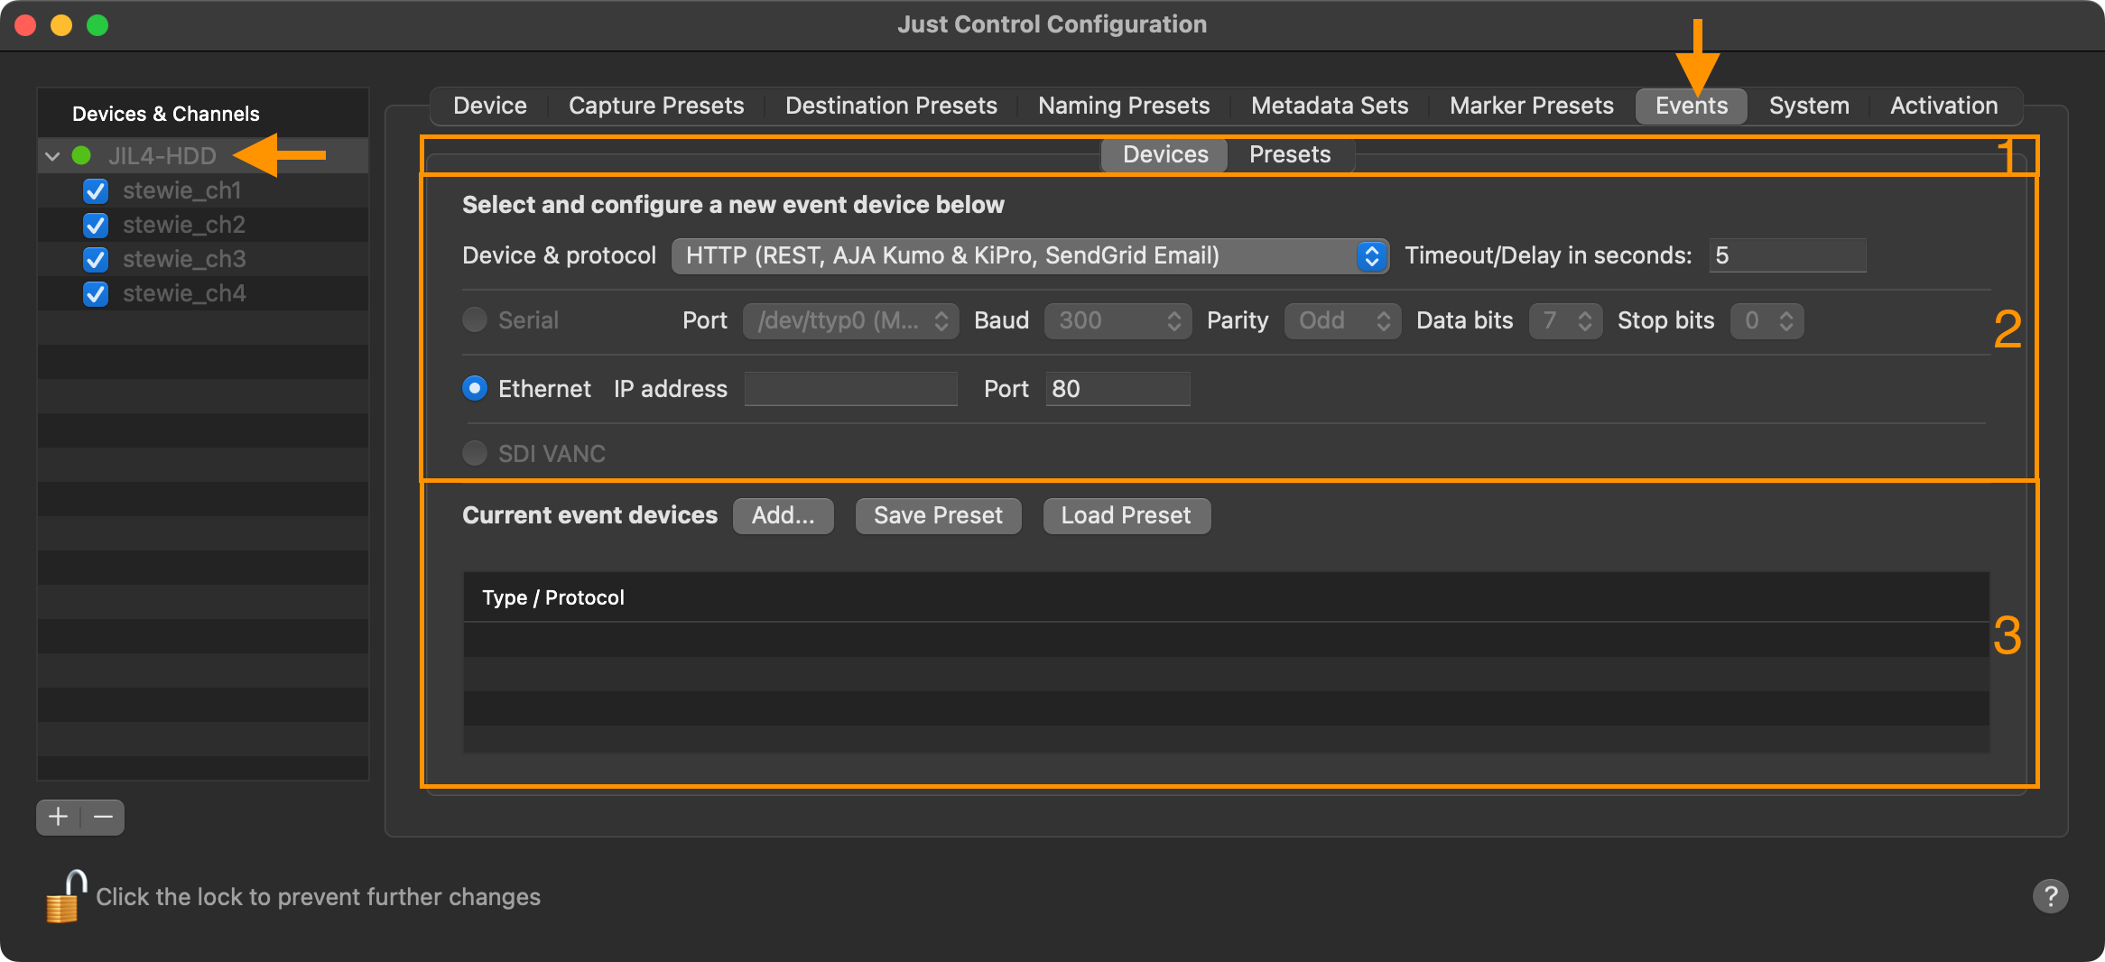Screen dimensions: 2105x962
Task: Open help with the question mark button
Action: click(2050, 896)
